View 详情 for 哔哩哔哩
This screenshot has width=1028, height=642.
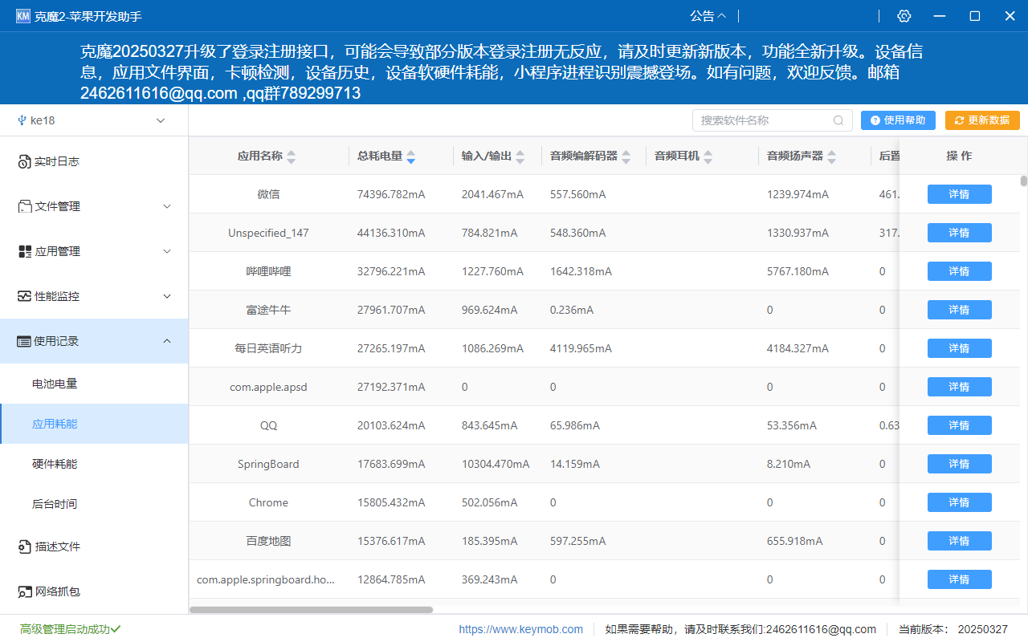click(959, 271)
